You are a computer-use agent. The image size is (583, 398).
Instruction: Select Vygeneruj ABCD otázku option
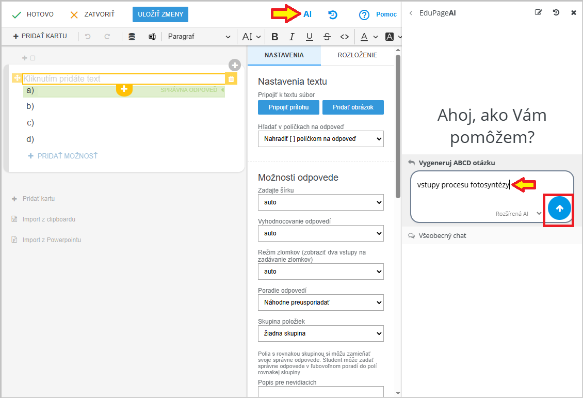click(457, 163)
